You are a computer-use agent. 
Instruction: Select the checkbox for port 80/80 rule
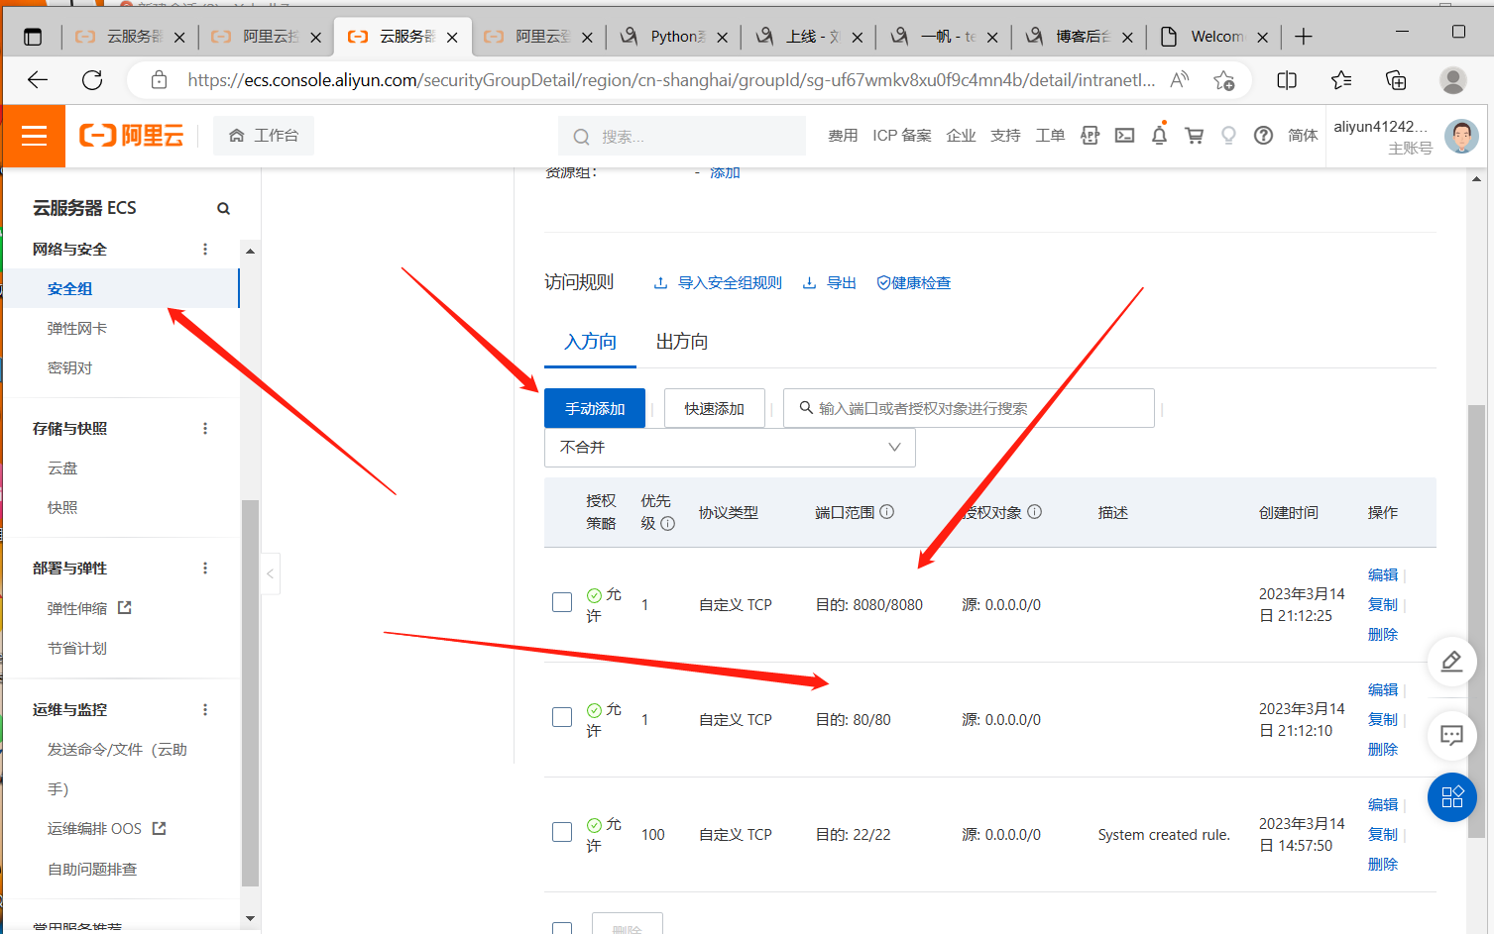coord(562,717)
